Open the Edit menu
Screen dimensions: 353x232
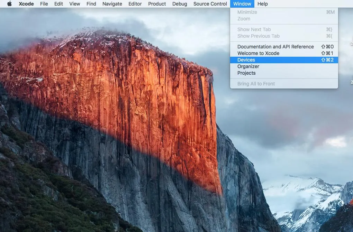point(58,4)
